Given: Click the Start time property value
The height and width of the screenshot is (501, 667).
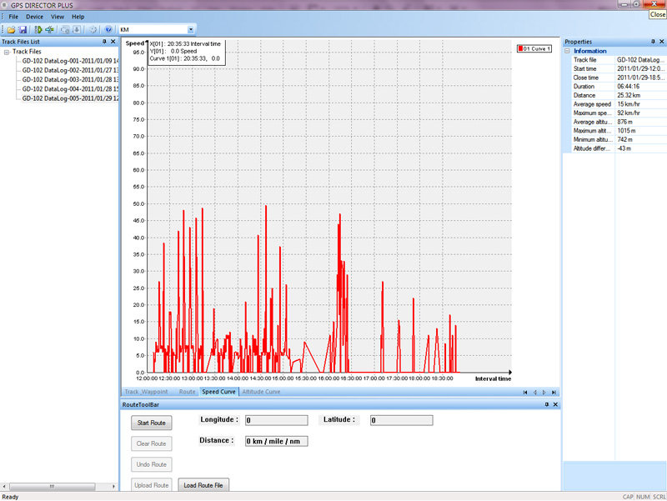Looking at the screenshot, I should 641,68.
